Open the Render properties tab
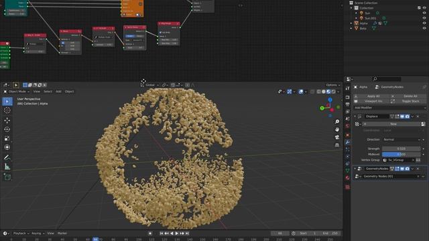The image size is (429, 241). pos(347,98)
